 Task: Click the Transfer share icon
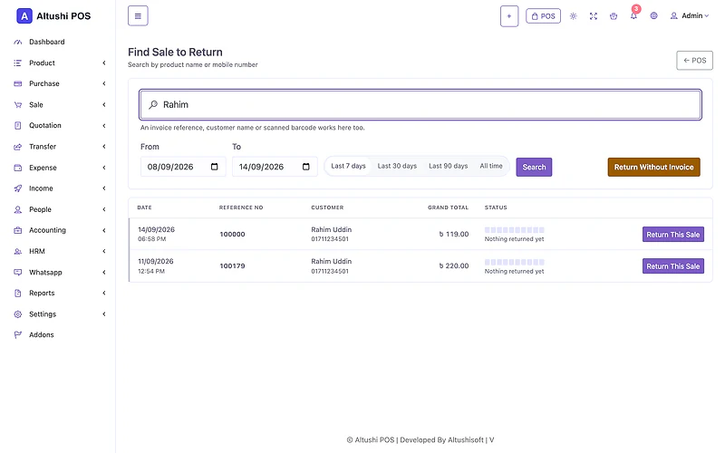[x=17, y=147]
